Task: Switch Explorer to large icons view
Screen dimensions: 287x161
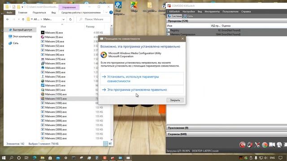Action: coord(110,144)
